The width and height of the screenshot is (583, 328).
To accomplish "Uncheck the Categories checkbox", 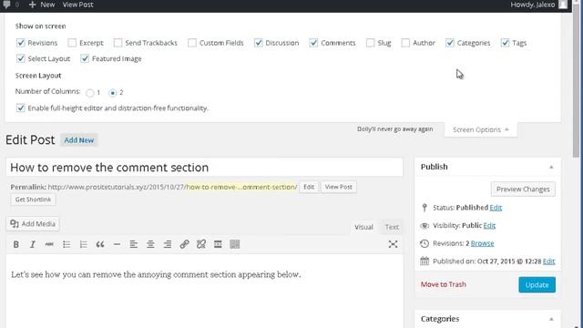I will pyautogui.click(x=450, y=43).
